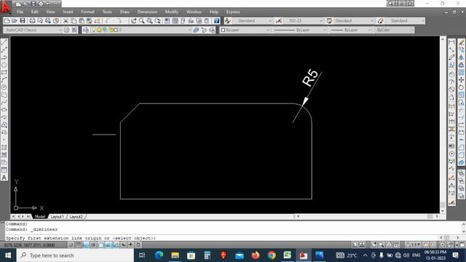Toggle Quick Properties in status bar
The width and height of the screenshot is (466, 262).
coord(138,245)
